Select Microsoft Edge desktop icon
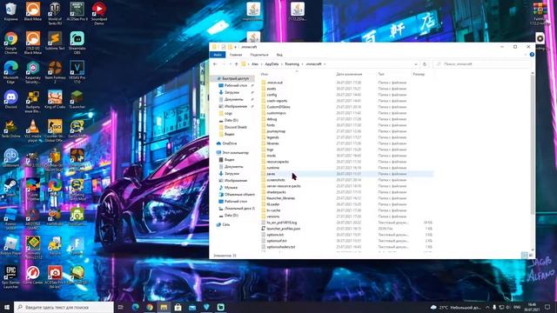Image resolution: width=557 pixels, height=313 pixels. click(x=10, y=72)
